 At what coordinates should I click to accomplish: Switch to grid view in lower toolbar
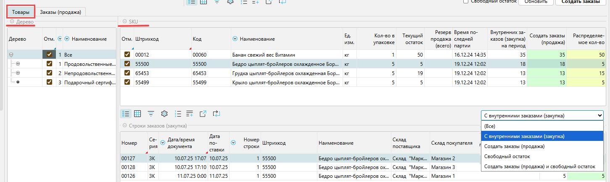(x=137, y=114)
